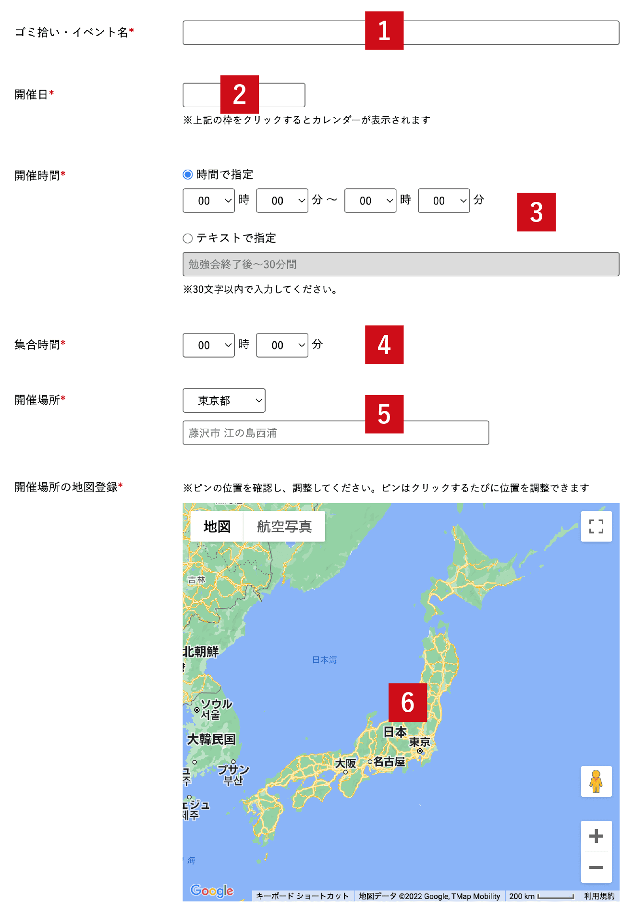Select テキストで指定 radio option
The height and width of the screenshot is (915, 634).
[x=188, y=238]
